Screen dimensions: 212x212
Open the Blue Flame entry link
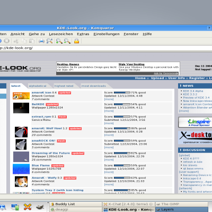point(41,165)
